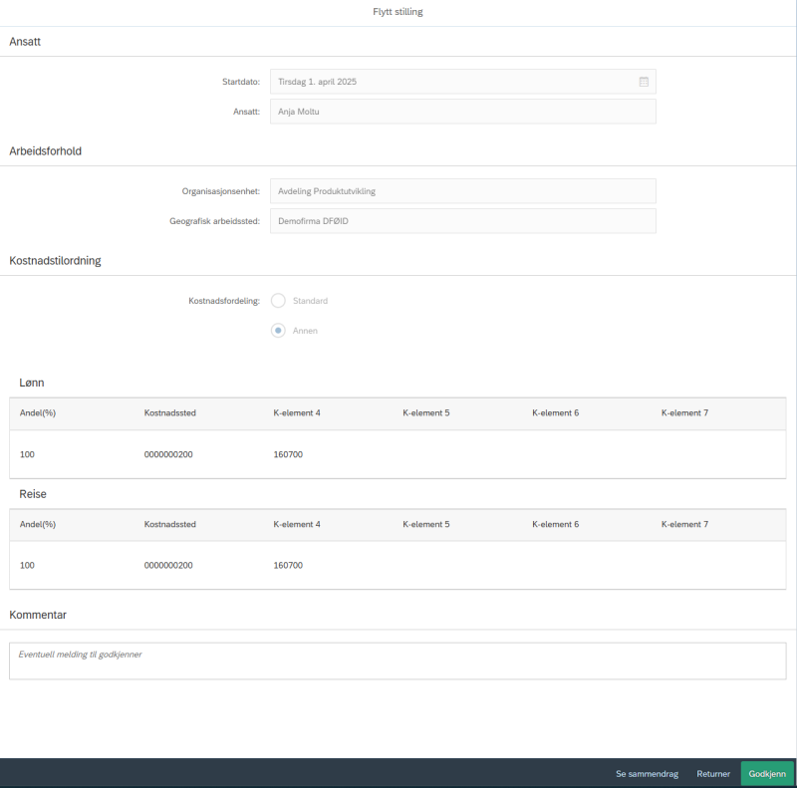
Task: Click K-element 6 header in Reise table
Action: click(x=556, y=524)
